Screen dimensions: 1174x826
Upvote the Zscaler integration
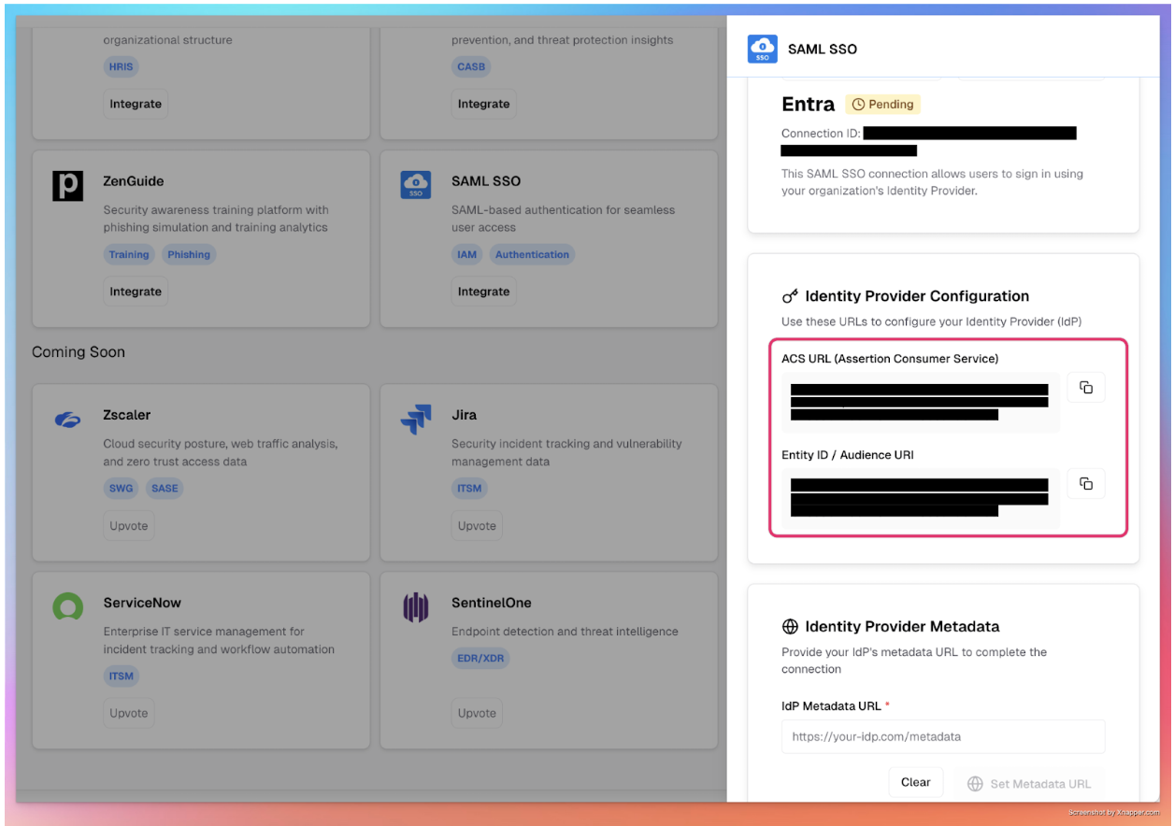(129, 525)
